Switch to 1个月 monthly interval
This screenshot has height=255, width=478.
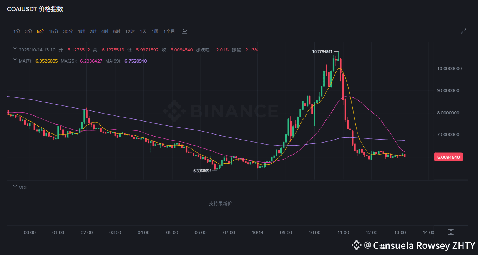(x=169, y=31)
